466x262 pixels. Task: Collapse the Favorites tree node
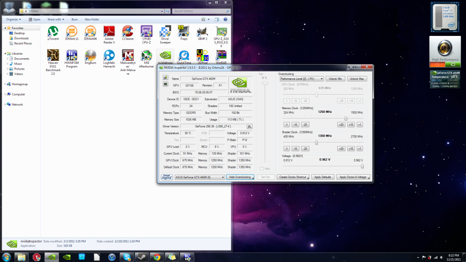[x=5, y=28]
